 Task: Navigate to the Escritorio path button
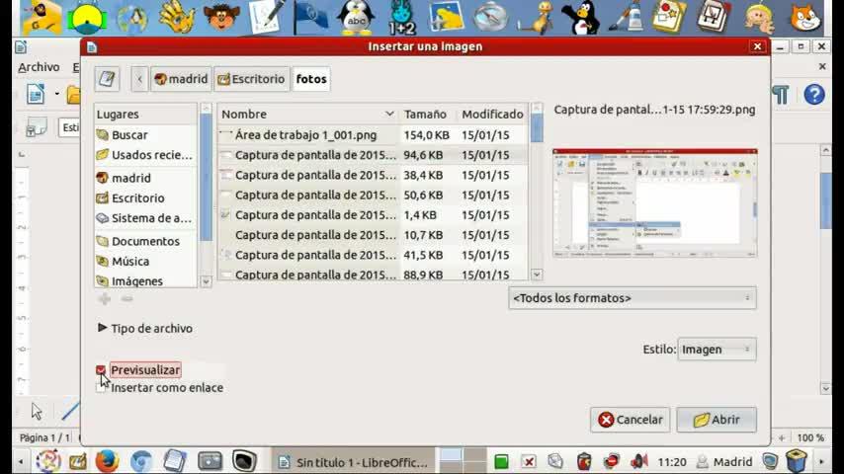click(x=251, y=79)
